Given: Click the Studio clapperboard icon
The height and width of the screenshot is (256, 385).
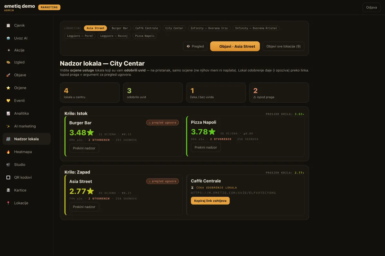Looking at the screenshot, I should (x=8, y=164).
